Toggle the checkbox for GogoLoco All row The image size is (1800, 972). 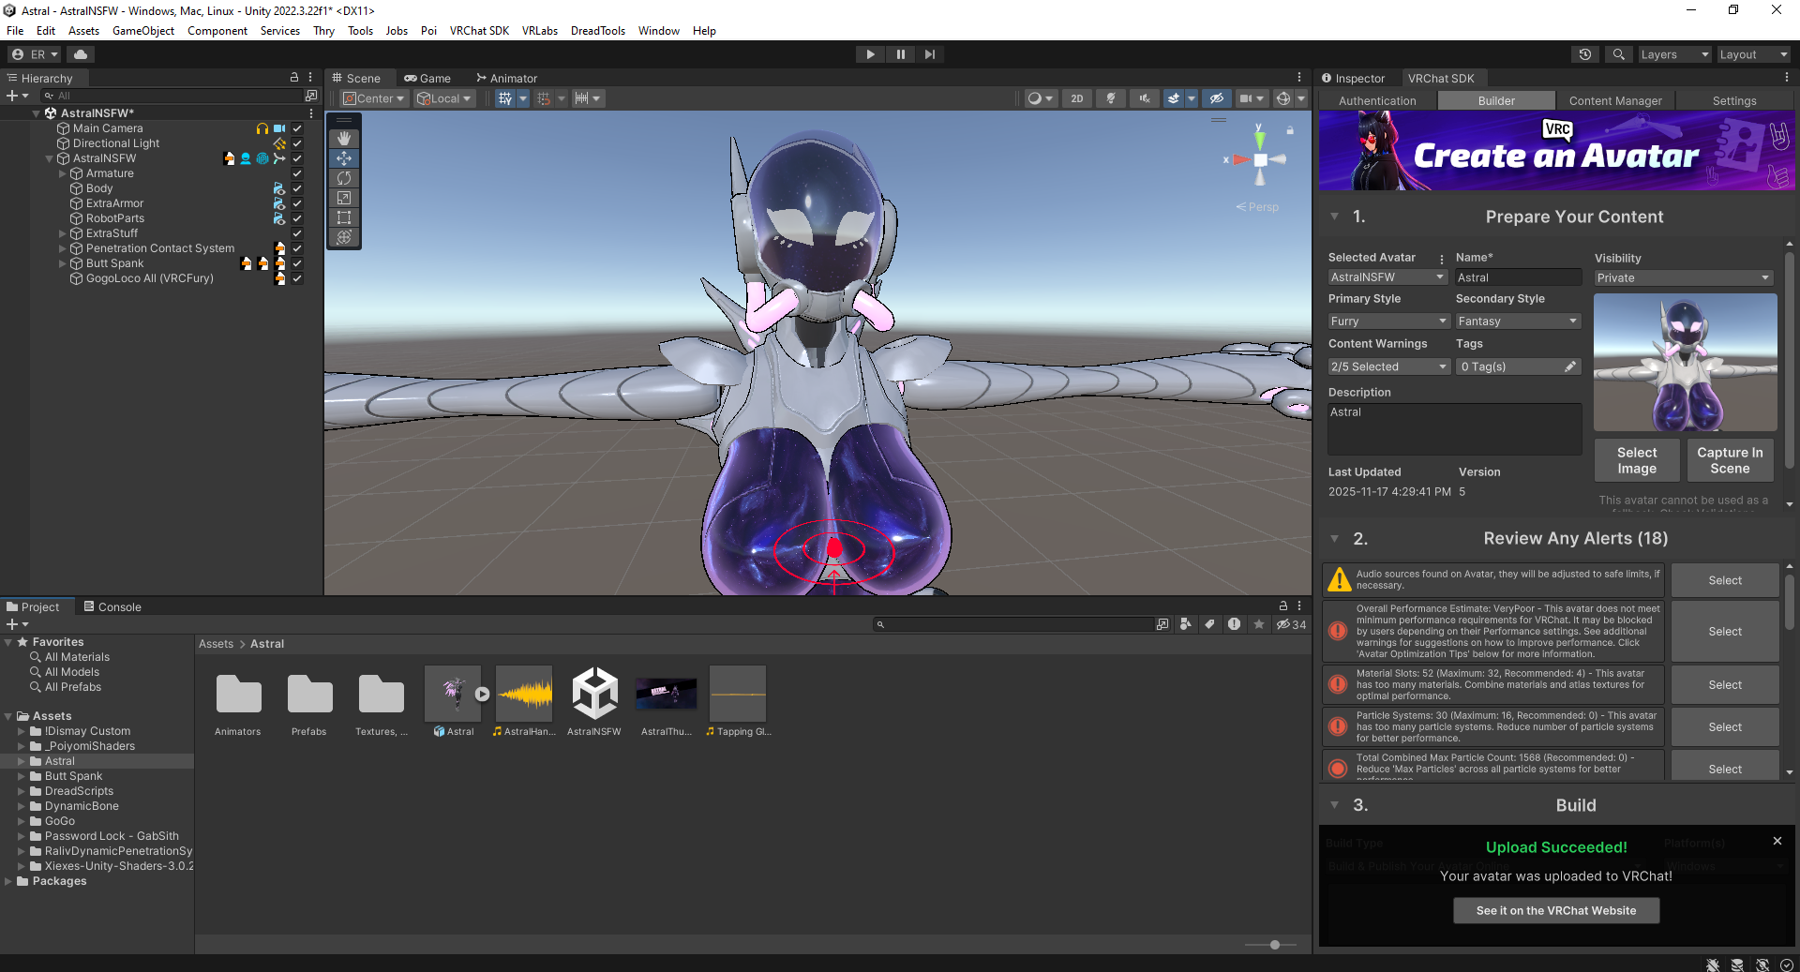[297, 278]
